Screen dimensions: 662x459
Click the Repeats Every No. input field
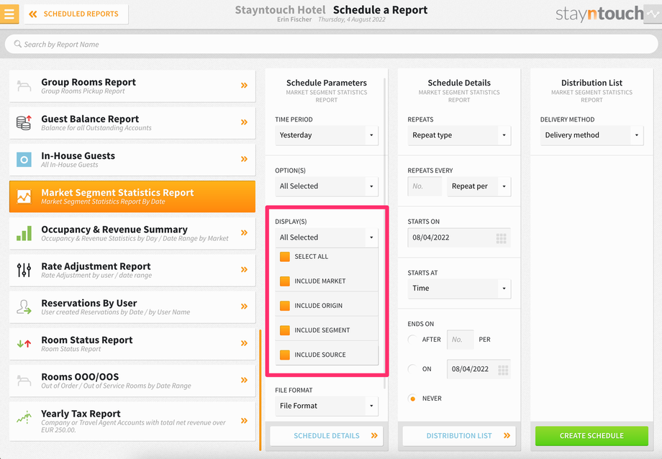pyautogui.click(x=425, y=186)
